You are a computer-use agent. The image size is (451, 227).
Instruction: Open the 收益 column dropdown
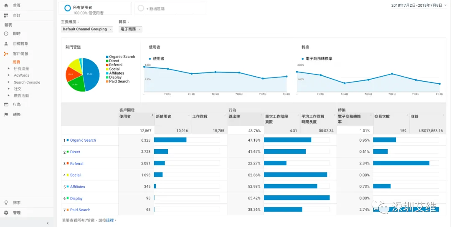pos(443,115)
